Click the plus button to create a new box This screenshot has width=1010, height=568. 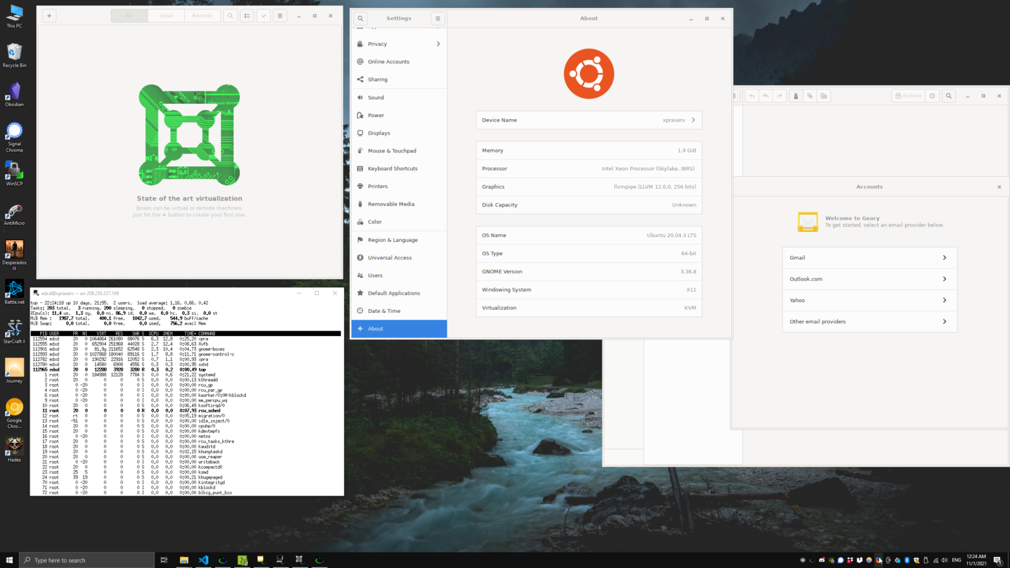click(x=49, y=16)
